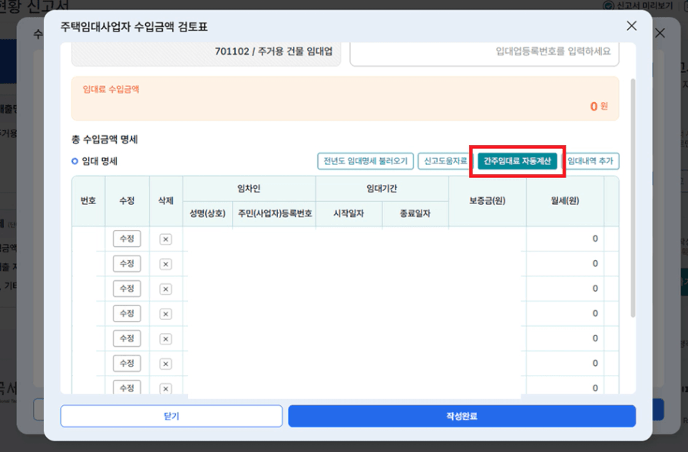The height and width of the screenshot is (452, 688).
Task: Close the 주택임대사업자 수입금액 검토표 dialog
Action: coord(631,26)
